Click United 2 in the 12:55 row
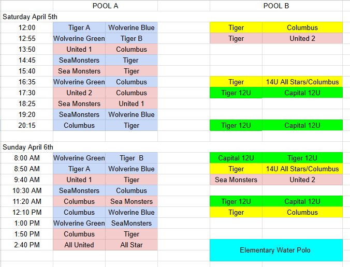Screen dimensions: 350x267 coord(302,38)
